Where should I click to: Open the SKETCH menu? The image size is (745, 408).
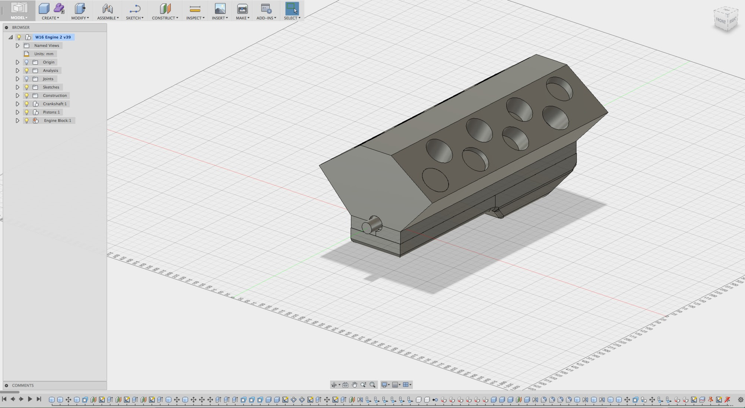click(134, 18)
